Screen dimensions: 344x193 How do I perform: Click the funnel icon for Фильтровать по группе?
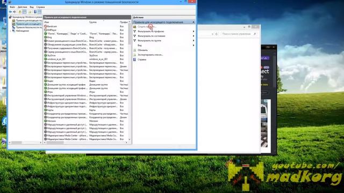(x=135, y=41)
